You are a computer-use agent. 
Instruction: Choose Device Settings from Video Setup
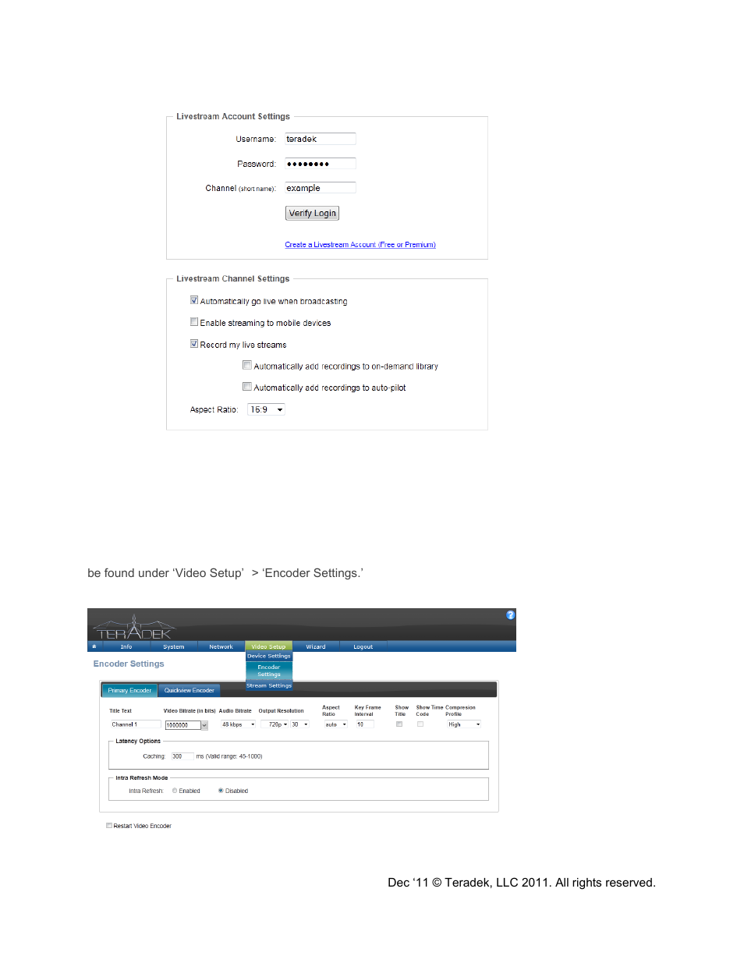click(x=269, y=656)
